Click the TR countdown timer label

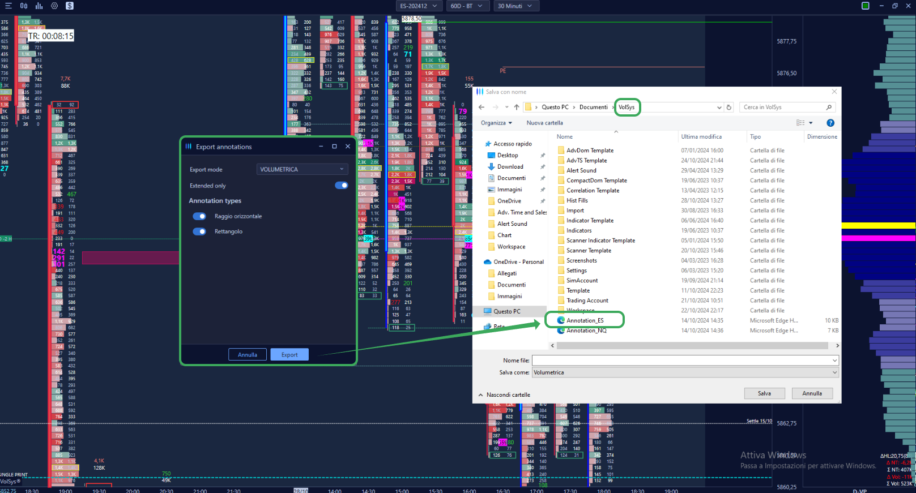click(x=51, y=36)
